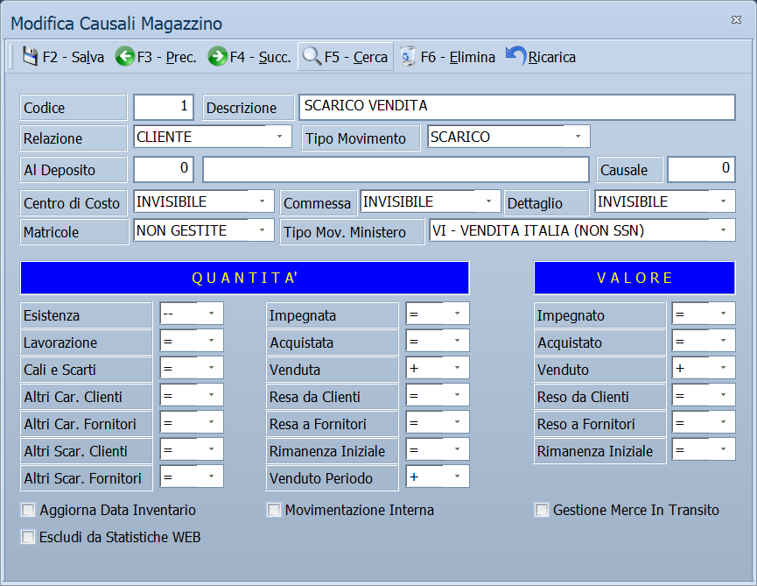Click the F6 - Elimina button label

pos(458,57)
